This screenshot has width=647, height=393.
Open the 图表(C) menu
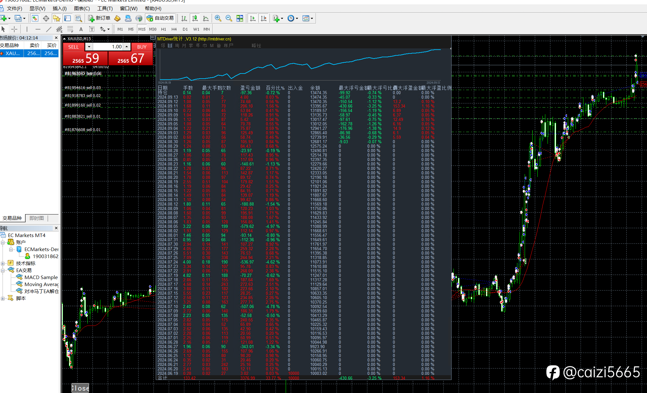(82, 9)
